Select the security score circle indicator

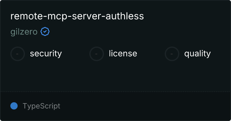point(18,54)
